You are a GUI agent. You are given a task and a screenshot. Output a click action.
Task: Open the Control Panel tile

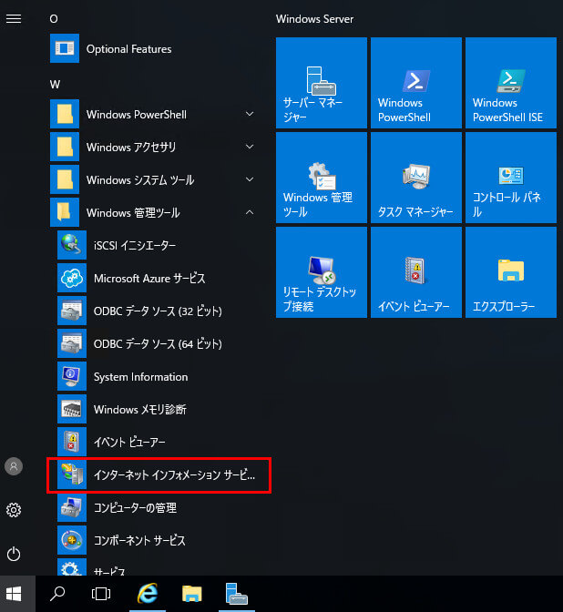pyautogui.click(x=510, y=178)
